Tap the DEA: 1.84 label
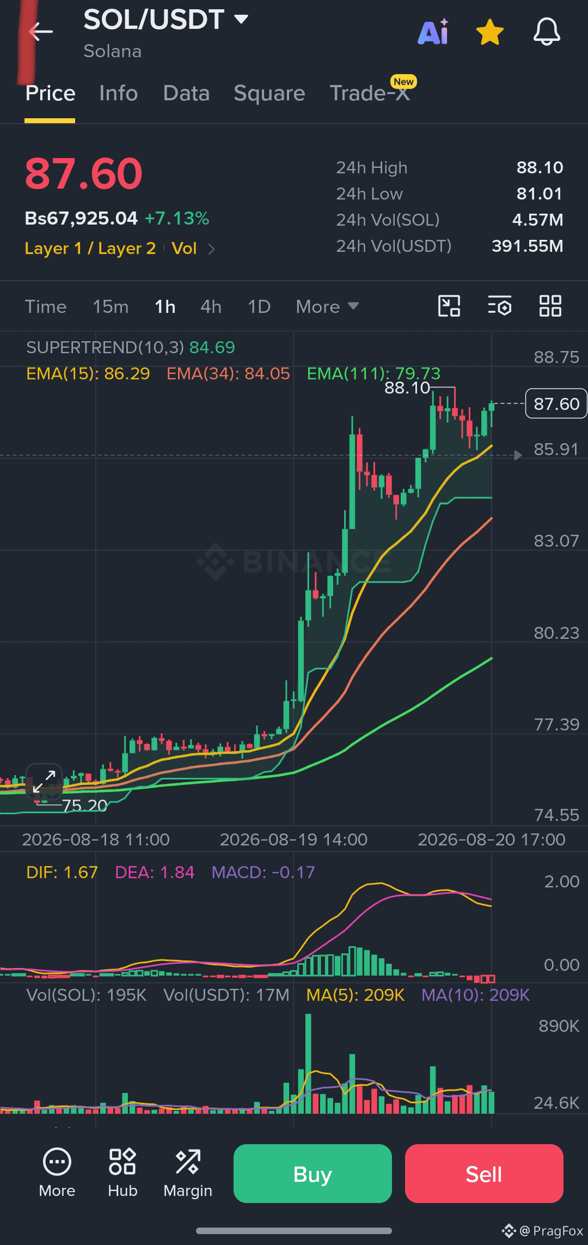The image size is (588, 1245). click(155, 872)
